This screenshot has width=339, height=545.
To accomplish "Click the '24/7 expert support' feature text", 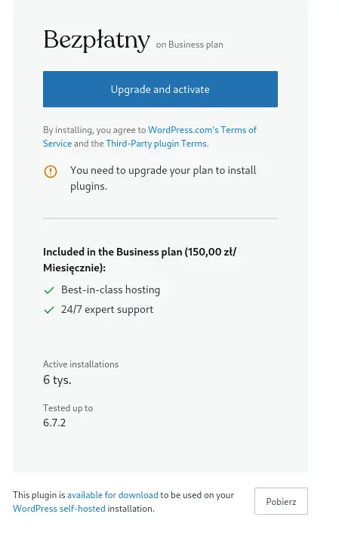I will click(x=107, y=310).
